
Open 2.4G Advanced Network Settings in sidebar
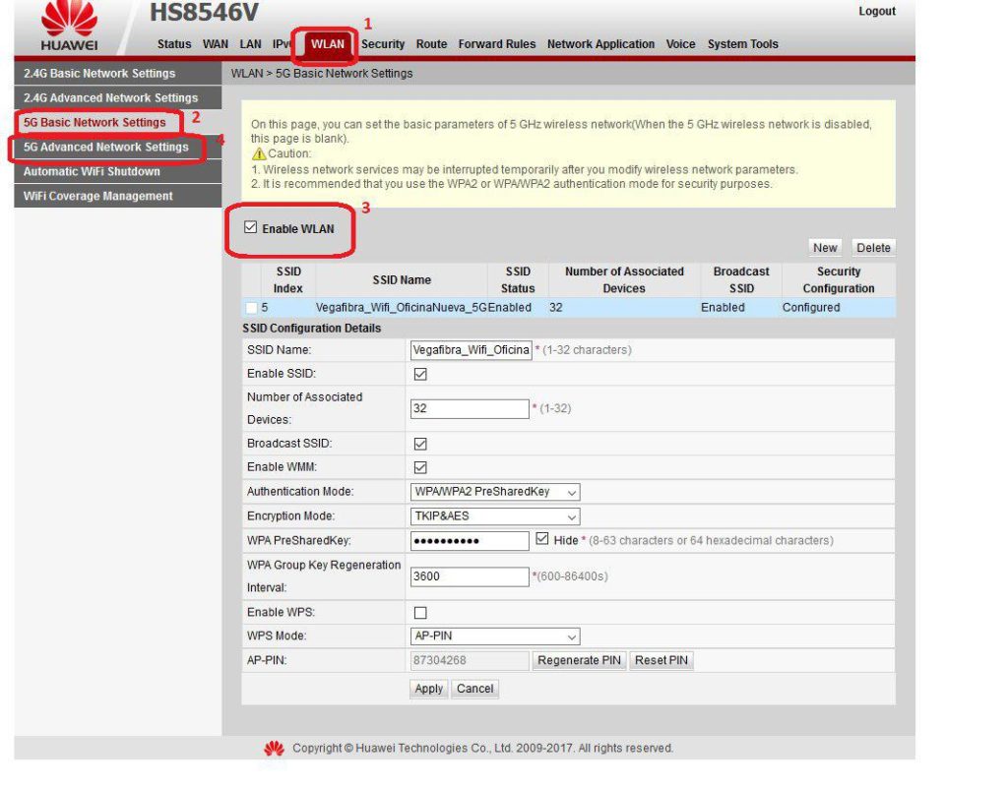tap(118, 97)
